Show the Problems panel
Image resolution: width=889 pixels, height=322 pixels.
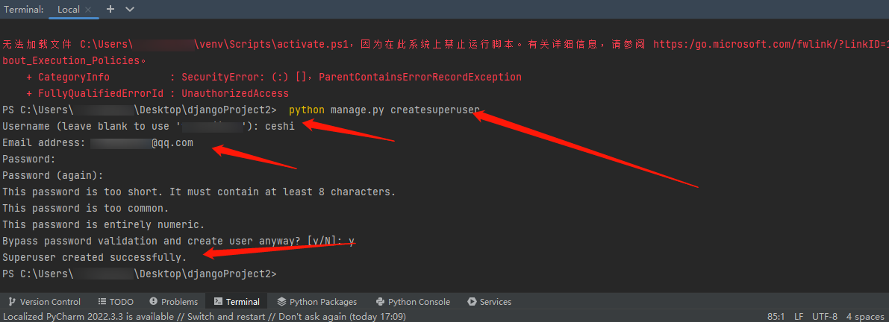click(x=173, y=302)
